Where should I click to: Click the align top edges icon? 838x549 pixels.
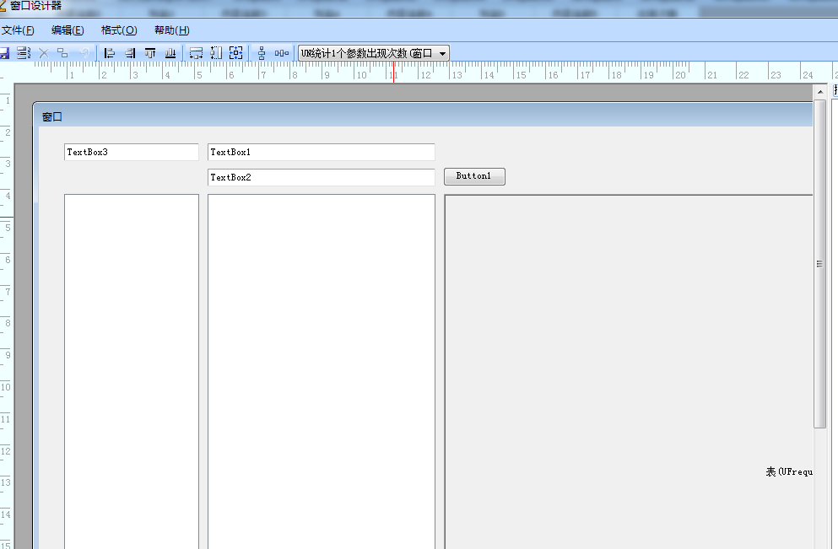tap(150, 53)
